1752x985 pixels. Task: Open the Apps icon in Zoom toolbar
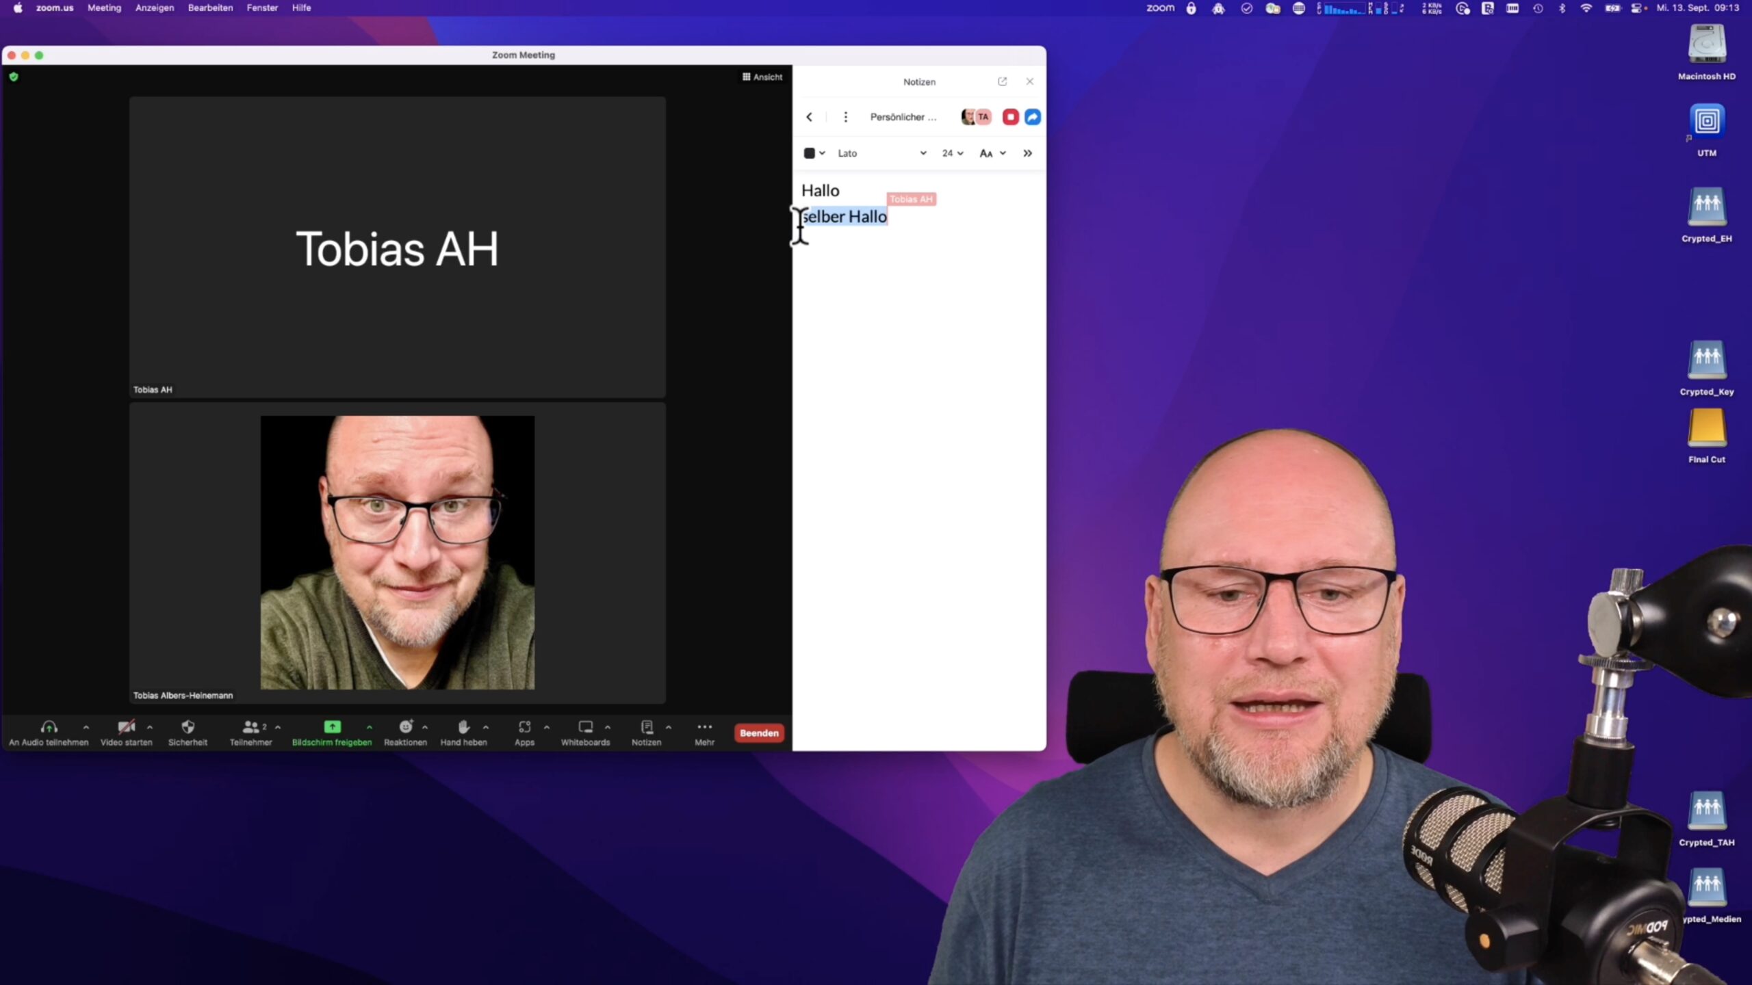pyautogui.click(x=524, y=727)
